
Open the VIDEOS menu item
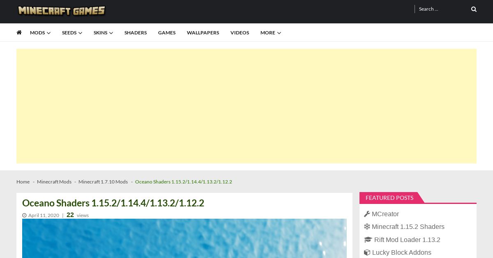pyautogui.click(x=240, y=33)
